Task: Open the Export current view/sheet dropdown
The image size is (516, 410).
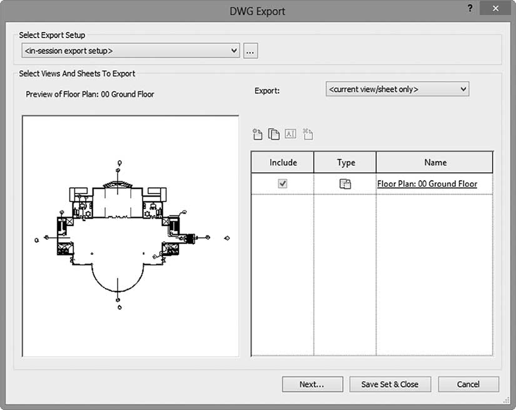Action: (x=397, y=90)
